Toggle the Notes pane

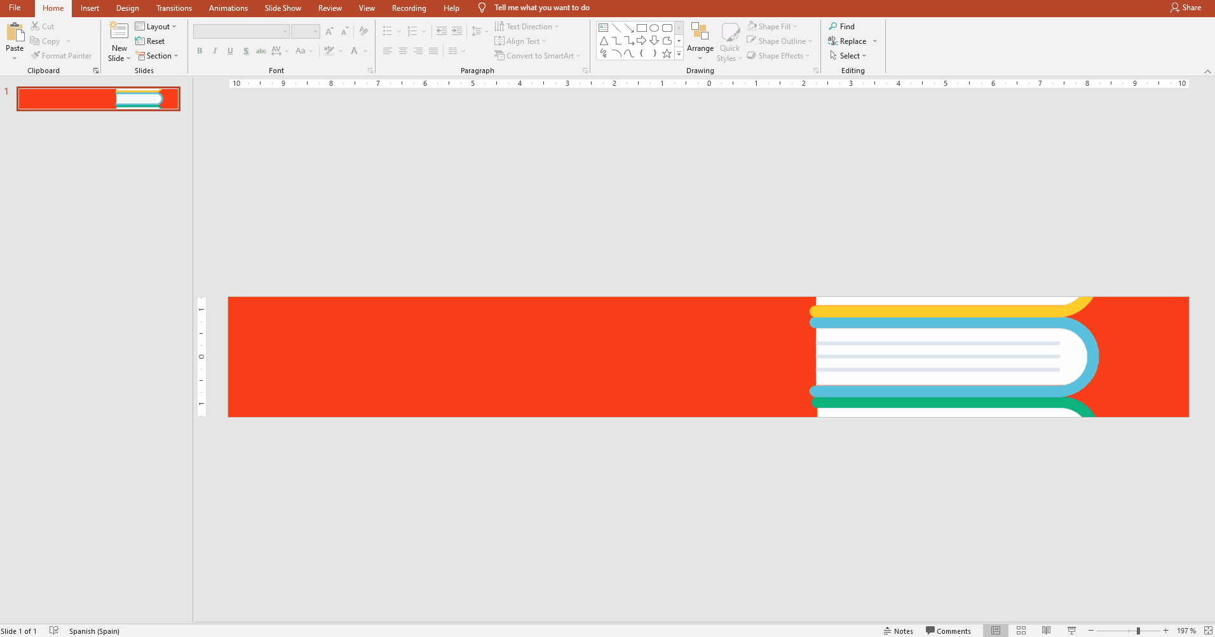pyautogui.click(x=898, y=631)
